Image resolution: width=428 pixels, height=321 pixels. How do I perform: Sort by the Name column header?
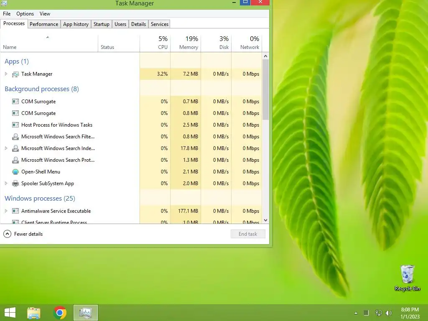(49, 43)
